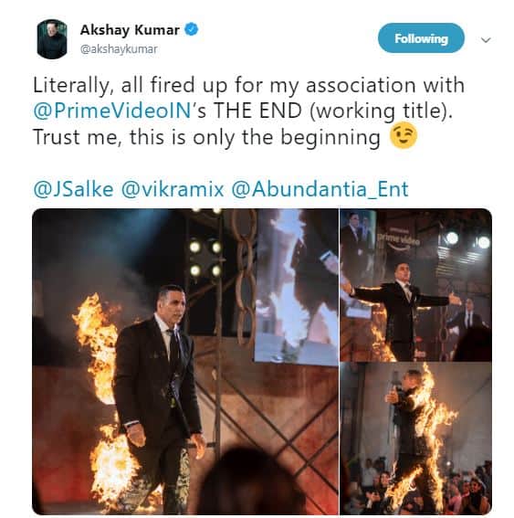Click the video screen inside the large photo
This screenshot has height=518, width=514.
(x=296, y=287)
